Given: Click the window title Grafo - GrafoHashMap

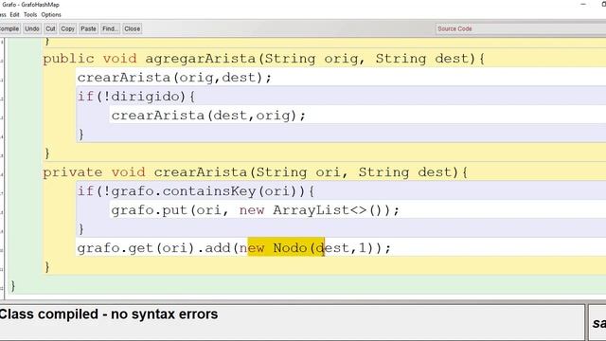Looking at the screenshot, I should 30,5.
